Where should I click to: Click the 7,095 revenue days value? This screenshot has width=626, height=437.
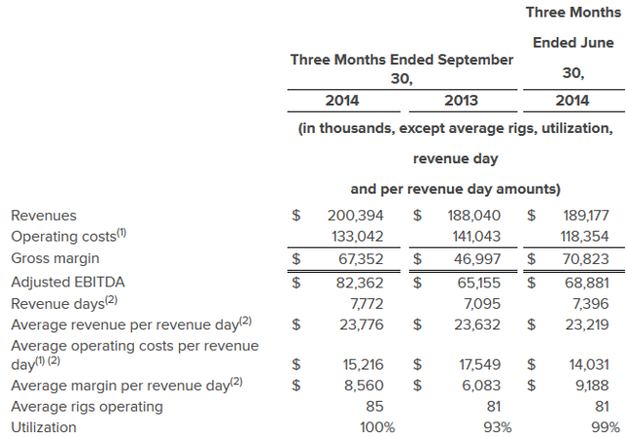click(482, 304)
